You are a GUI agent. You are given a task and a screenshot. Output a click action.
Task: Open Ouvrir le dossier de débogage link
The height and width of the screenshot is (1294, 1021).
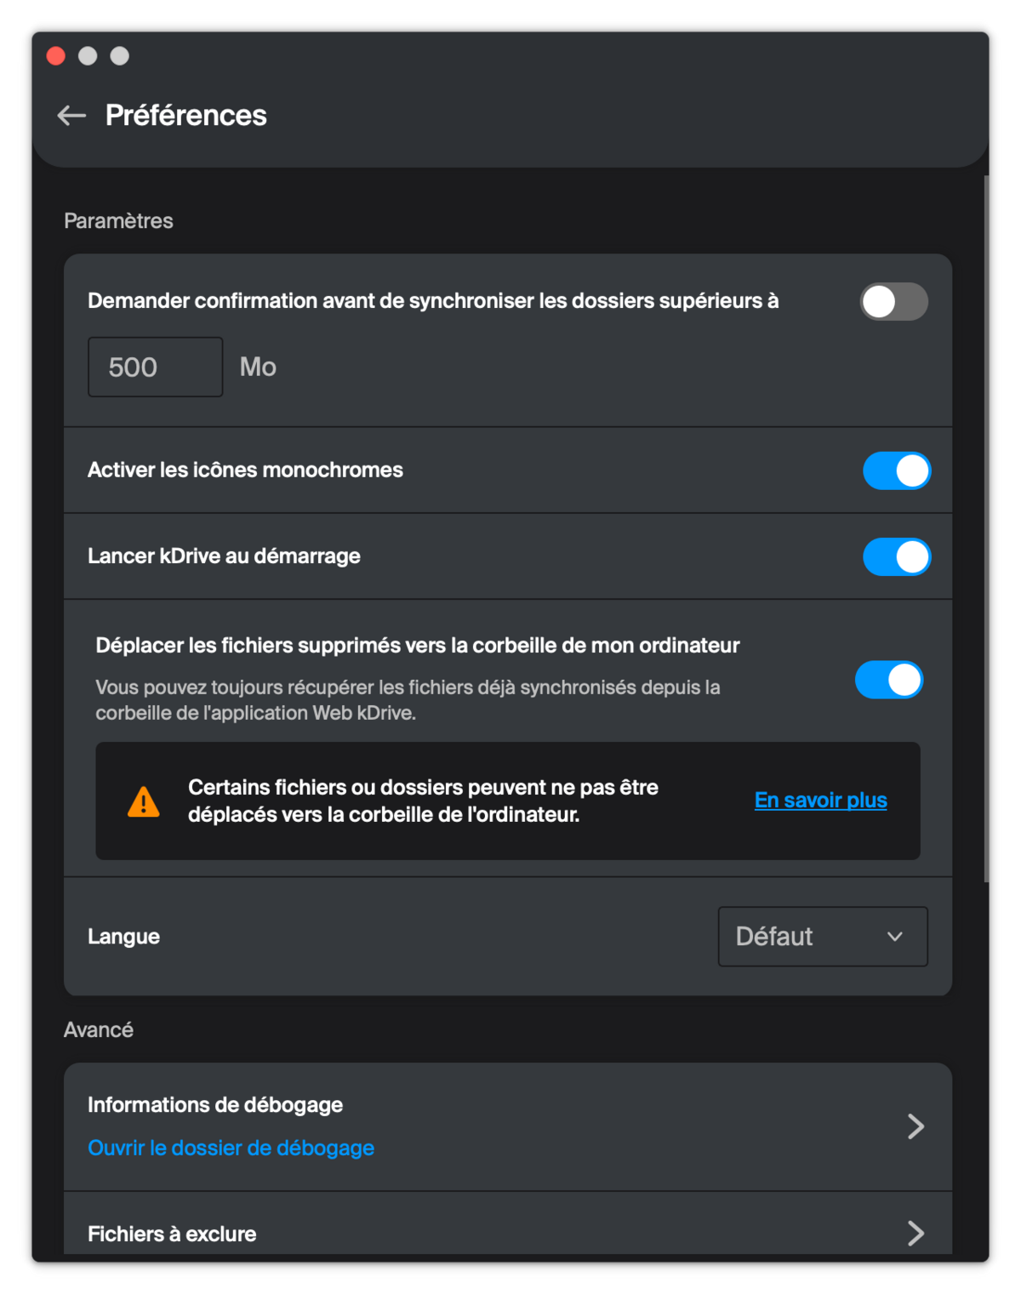pos(231,1148)
